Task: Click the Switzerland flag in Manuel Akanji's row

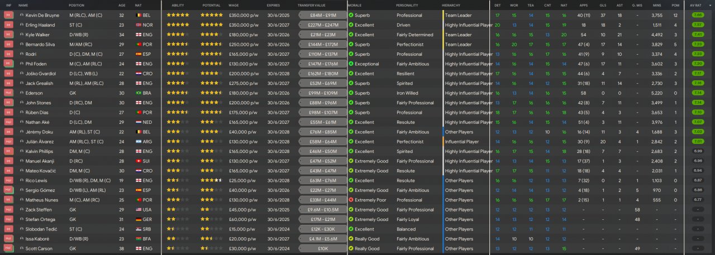Action: pos(138,161)
